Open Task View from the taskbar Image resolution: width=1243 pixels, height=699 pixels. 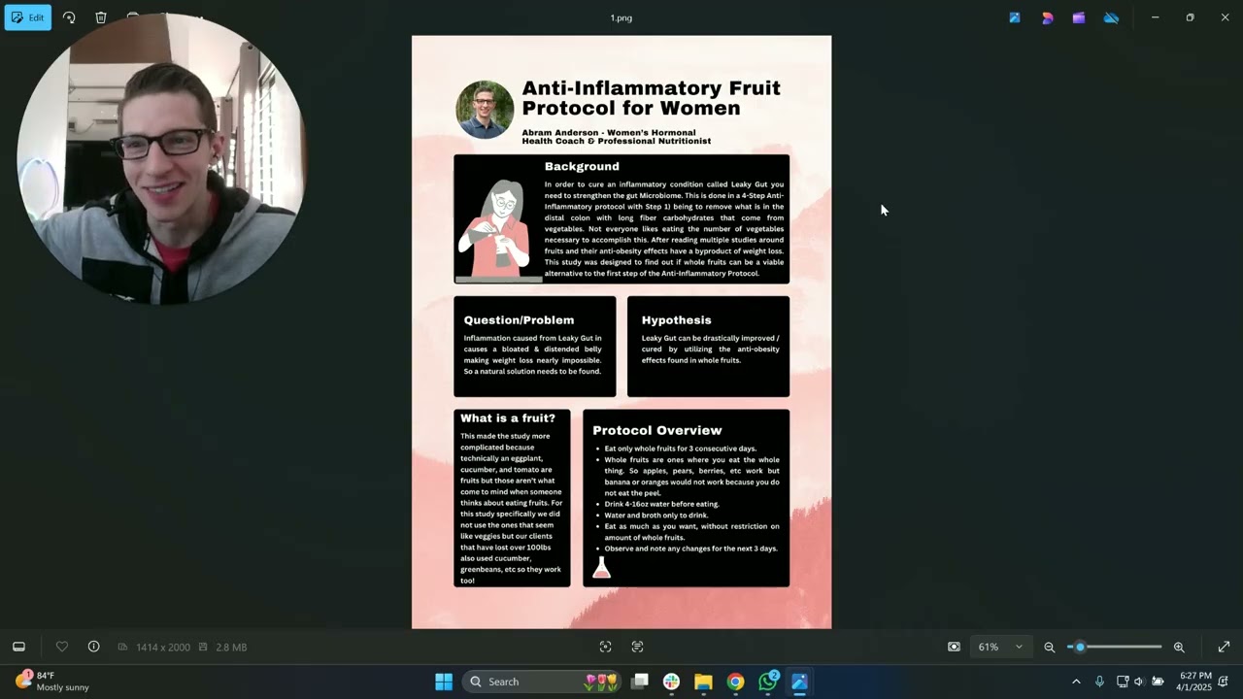tap(640, 682)
